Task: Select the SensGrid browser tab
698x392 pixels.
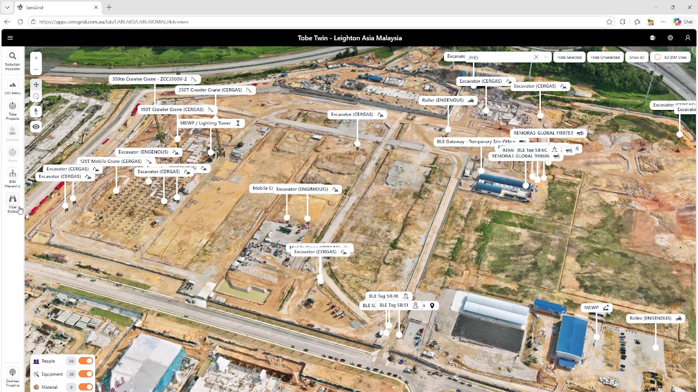Action: pyautogui.click(x=58, y=7)
